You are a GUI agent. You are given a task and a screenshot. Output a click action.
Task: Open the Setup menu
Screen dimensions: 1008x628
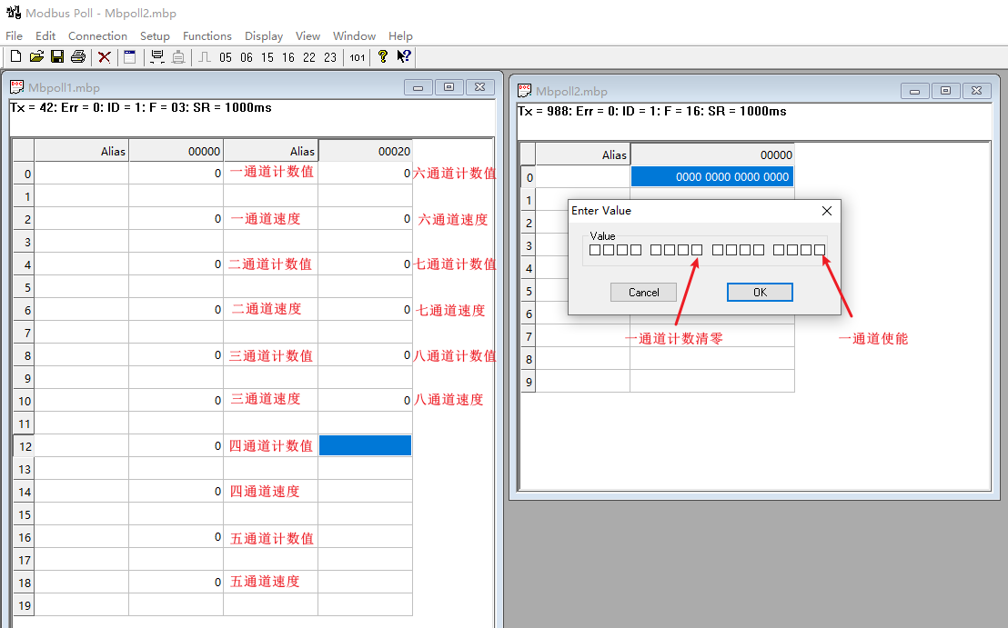tap(155, 36)
